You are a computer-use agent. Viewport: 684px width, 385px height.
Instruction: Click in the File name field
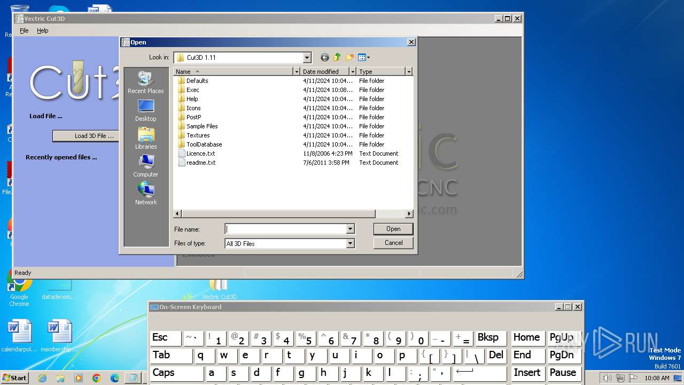tap(285, 229)
